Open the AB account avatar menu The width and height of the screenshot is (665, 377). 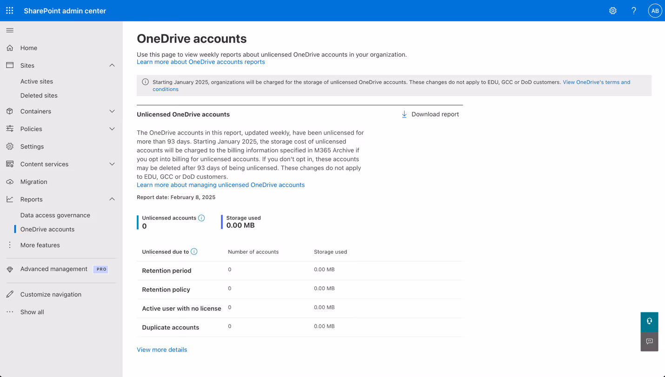click(655, 10)
